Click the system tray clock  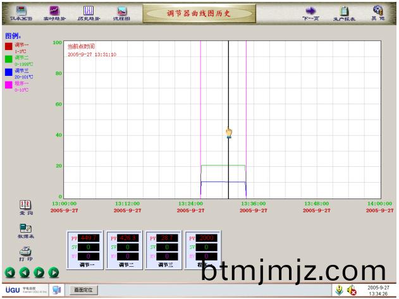[378, 290]
